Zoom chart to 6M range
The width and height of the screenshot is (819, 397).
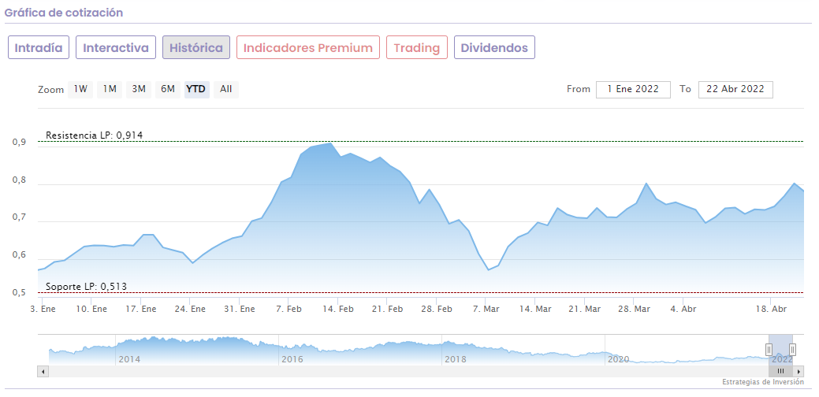(x=168, y=89)
